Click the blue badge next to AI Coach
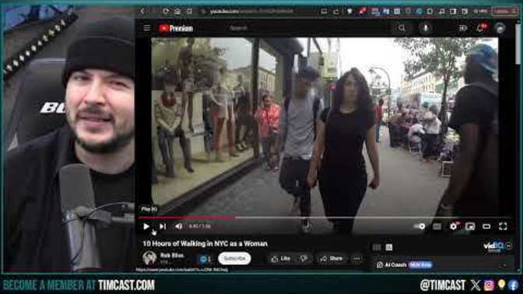The width and height of the screenshot is (523, 294). click(x=420, y=265)
